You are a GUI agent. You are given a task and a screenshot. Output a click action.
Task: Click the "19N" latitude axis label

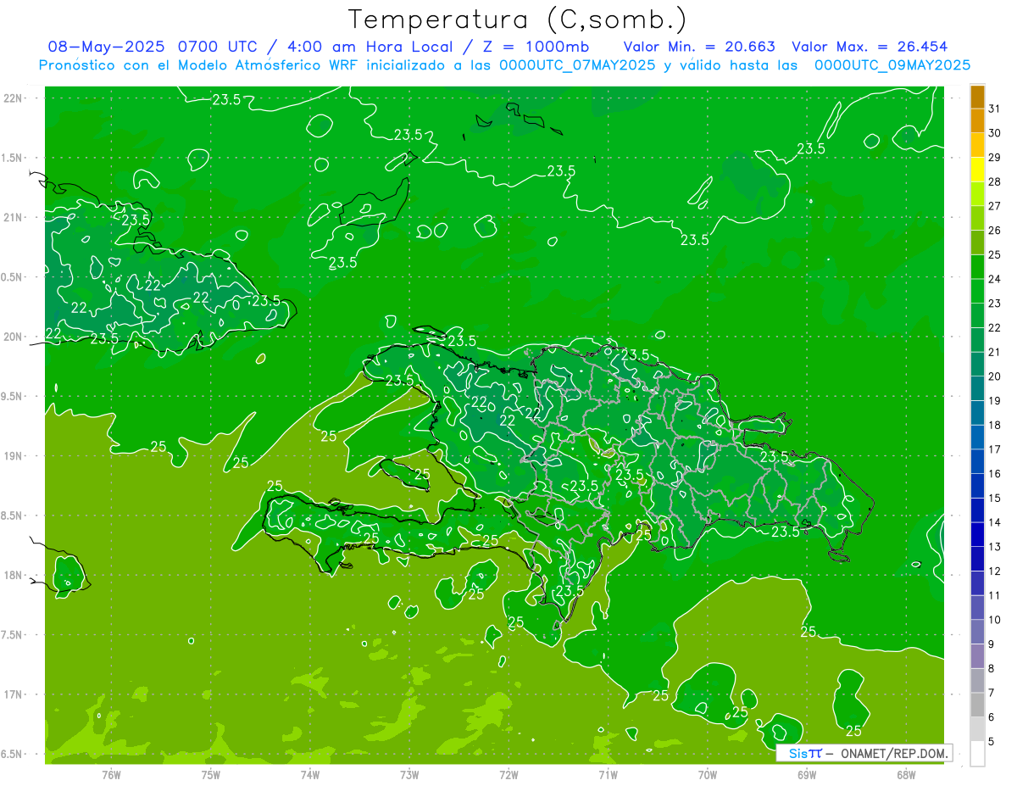pyautogui.click(x=14, y=456)
